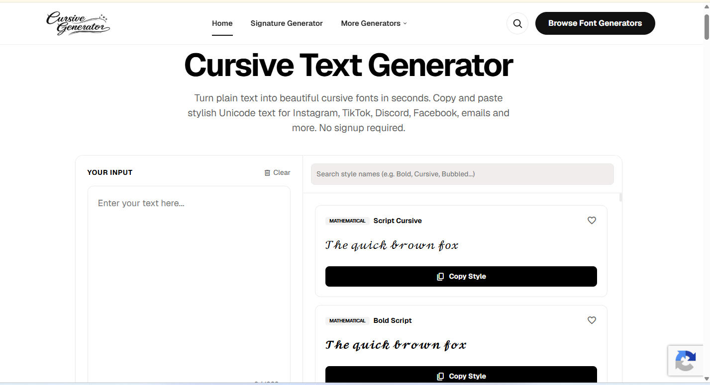
Task: Copy the Script Cursive style
Action: tap(461, 276)
